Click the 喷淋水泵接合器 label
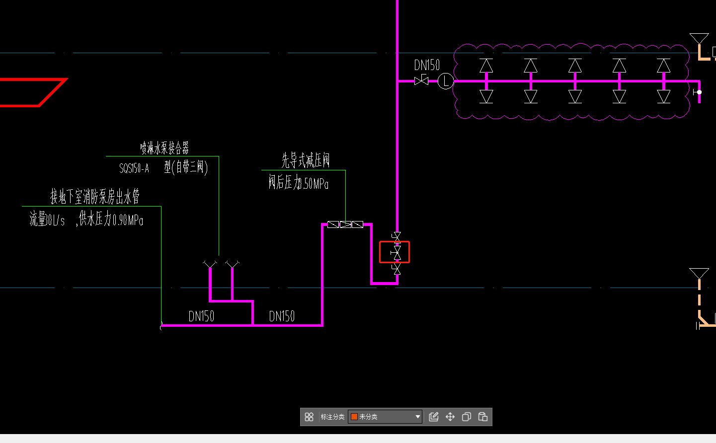 (164, 148)
